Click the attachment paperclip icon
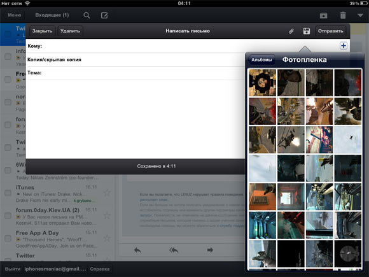Image resolution: width=369 pixels, height=277 pixels. coord(291,31)
